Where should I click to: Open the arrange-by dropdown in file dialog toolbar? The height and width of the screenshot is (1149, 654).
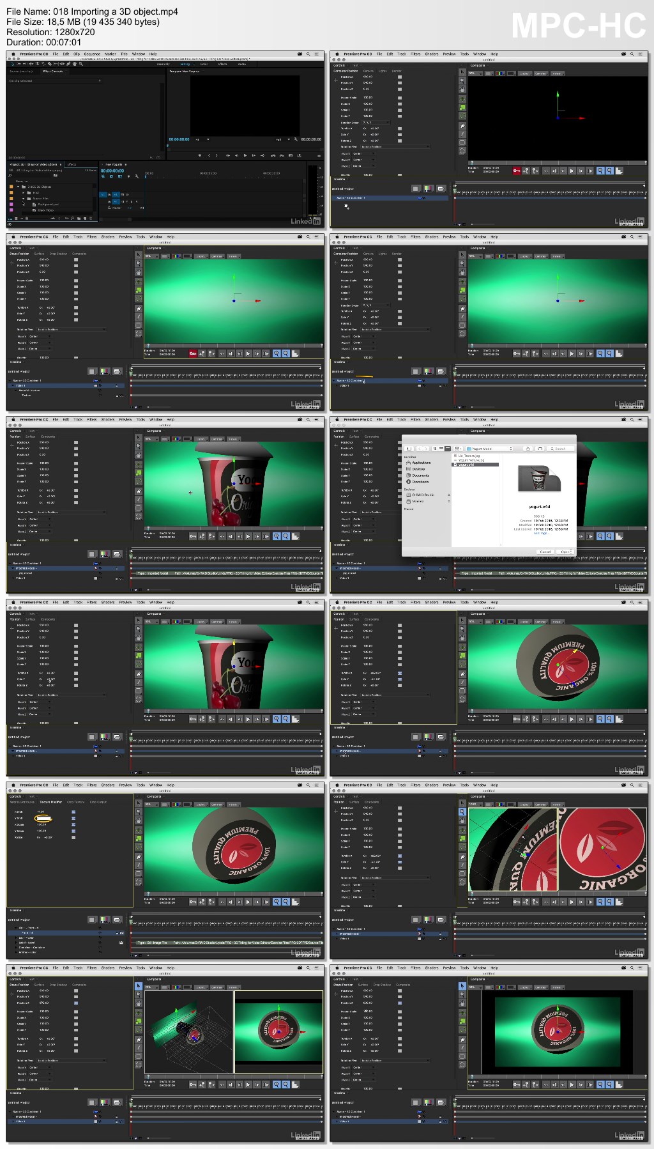pos(458,449)
